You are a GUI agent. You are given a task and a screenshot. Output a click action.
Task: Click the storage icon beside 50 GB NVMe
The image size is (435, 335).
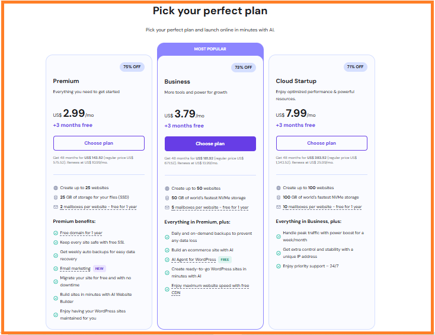tap(167, 198)
